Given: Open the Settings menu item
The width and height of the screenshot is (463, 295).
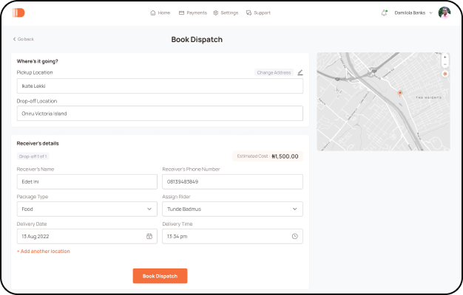Looking at the screenshot, I should 226,13.
